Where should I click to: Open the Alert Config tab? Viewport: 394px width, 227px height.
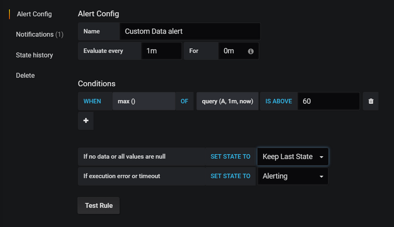coord(34,14)
